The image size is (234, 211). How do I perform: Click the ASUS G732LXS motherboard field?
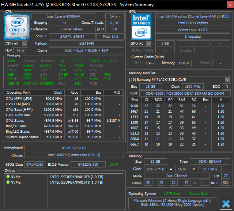tap(74, 148)
